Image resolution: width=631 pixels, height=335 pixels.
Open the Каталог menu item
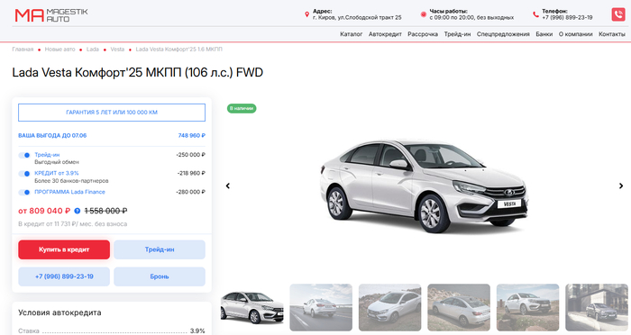point(351,34)
